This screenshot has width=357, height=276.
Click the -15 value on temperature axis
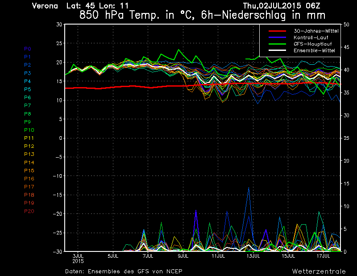[x=58, y=195]
